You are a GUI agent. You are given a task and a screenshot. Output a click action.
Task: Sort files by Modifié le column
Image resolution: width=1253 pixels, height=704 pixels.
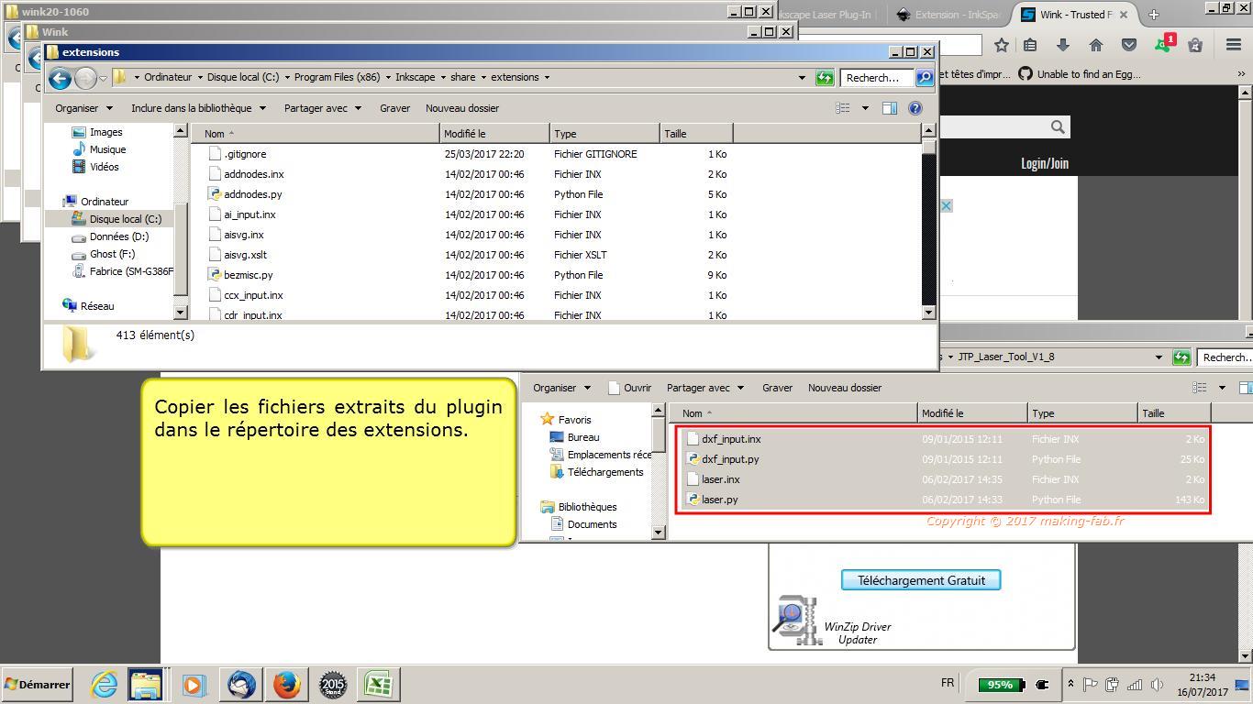click(493, 134)
